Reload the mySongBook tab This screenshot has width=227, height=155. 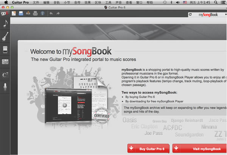tap(190, 15)
